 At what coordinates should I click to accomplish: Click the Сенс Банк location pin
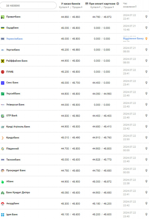coord(147,83)
